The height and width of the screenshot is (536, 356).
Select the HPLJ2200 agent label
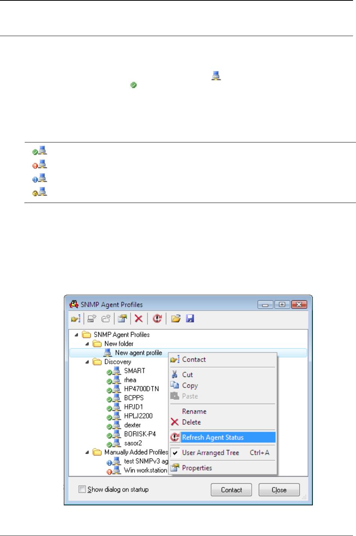coord(138,416)
